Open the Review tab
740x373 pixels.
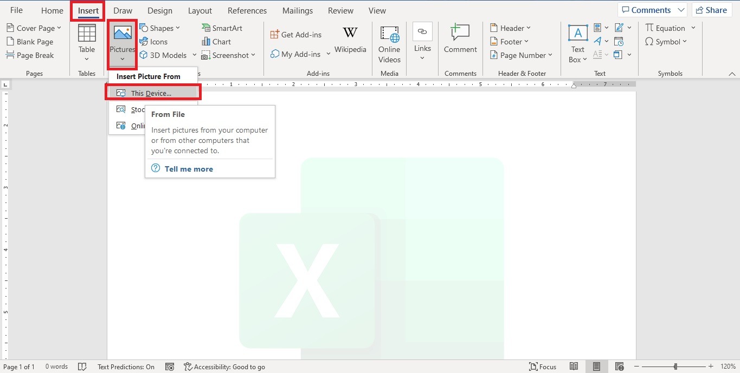pos(340,10)
